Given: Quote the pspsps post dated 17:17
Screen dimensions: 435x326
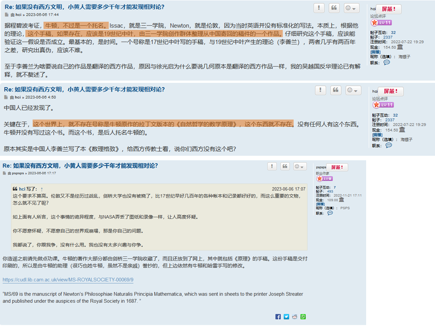Looking at the screenshot, I should pyautogui.click(x=285, y=166).
